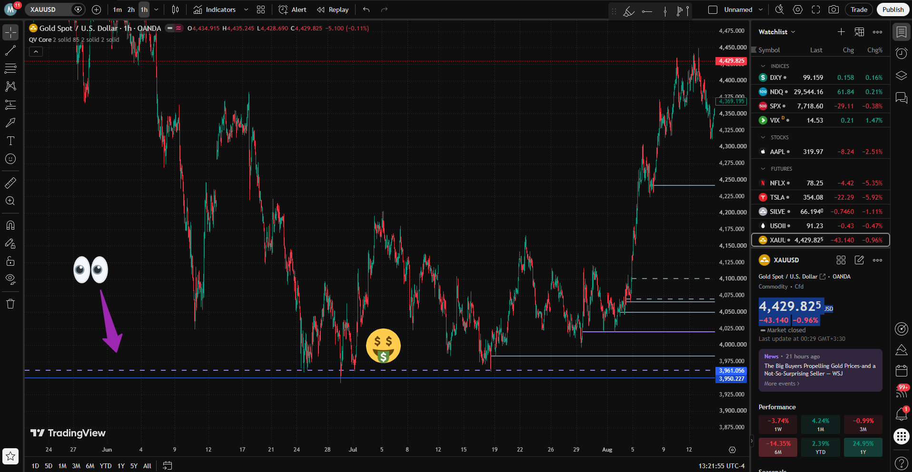Start bar Replay mode

click(x=333, y=10)
